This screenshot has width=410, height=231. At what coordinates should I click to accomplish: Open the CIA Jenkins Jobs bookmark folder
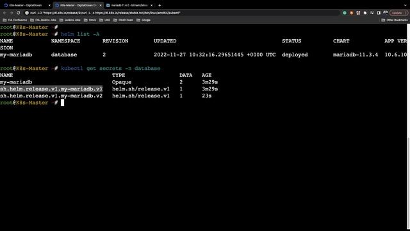[43, 20]
